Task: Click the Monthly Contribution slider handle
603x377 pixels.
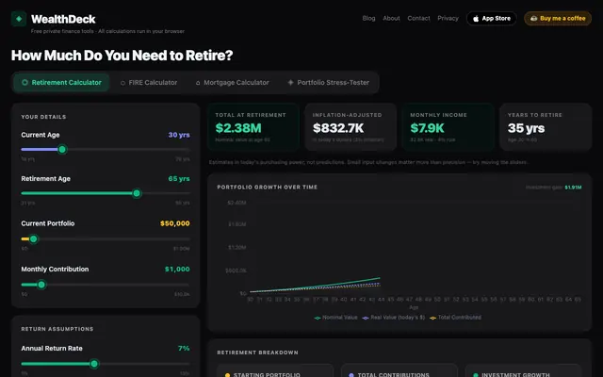Action: 41,285
